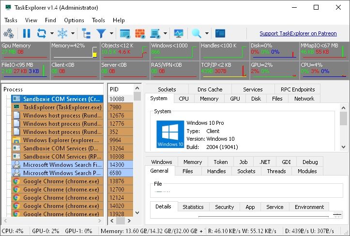Switch to the Modules tab
The width and height of the screenshot is (350, 236).
[x=307, y=171]
